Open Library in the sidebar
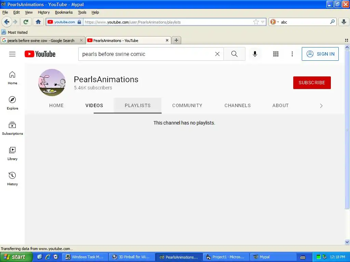The width and height of the screenshot is (350, 262). (13, 154)
